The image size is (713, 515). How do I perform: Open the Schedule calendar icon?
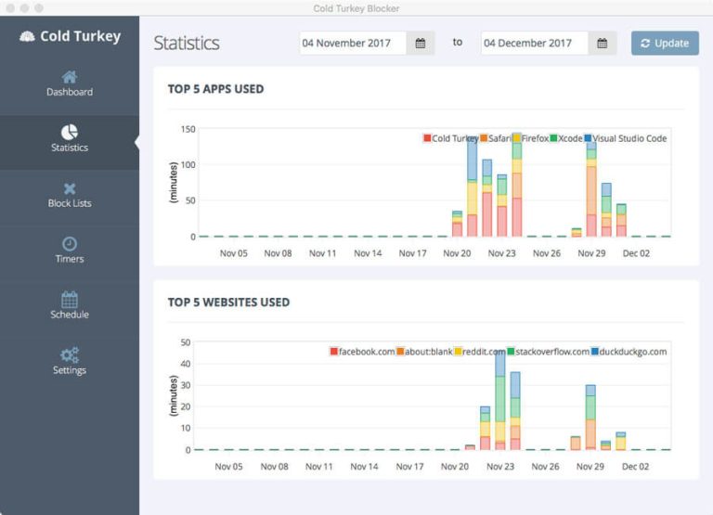70,299
